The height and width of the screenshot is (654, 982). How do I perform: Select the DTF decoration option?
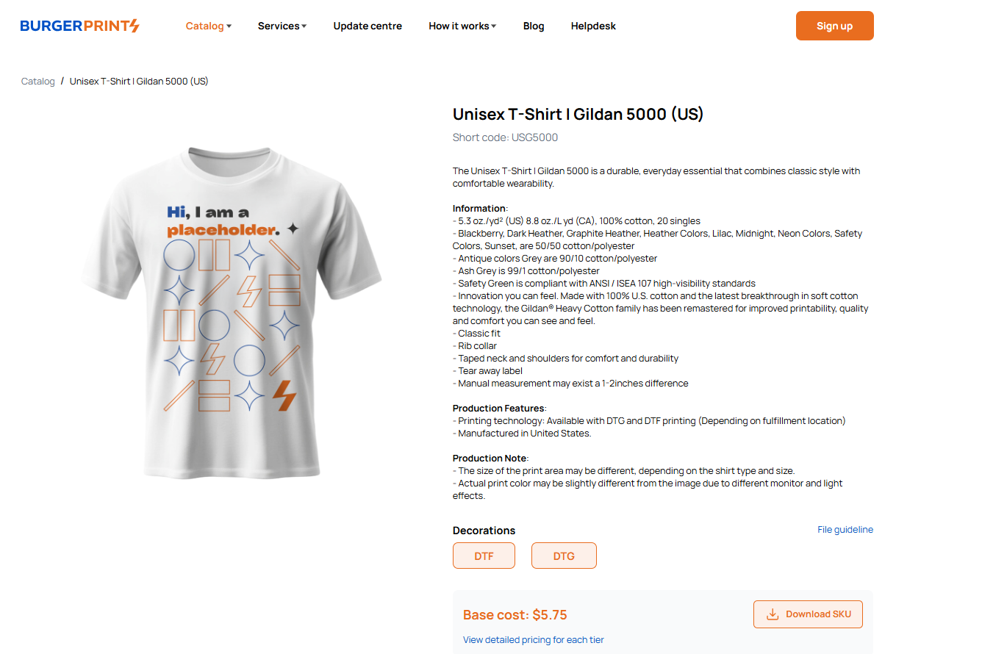pos(484,556)
